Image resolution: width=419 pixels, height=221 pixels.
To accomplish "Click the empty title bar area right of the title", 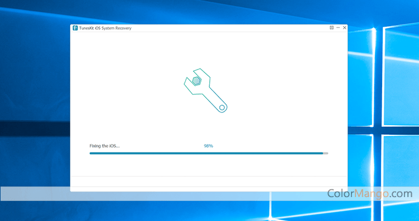I will (230, 28).
